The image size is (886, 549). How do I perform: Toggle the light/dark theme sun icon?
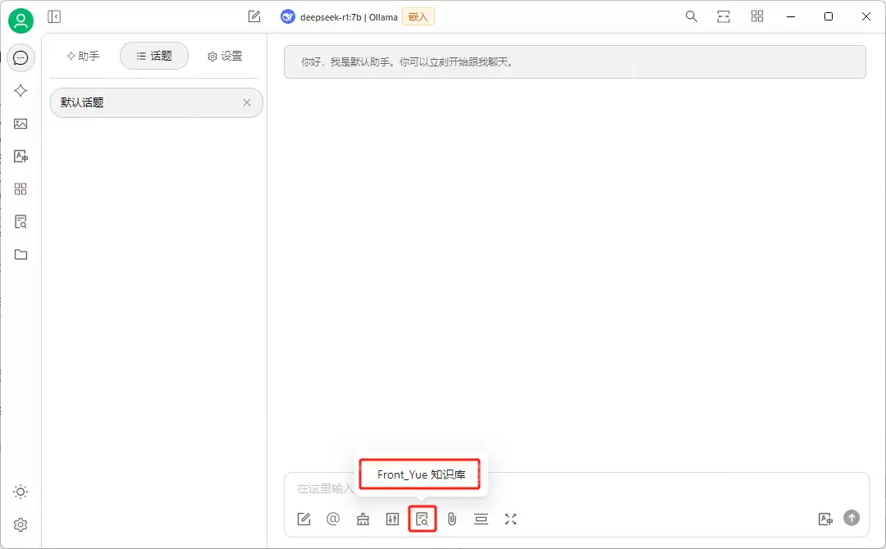(x=21, y=492)
